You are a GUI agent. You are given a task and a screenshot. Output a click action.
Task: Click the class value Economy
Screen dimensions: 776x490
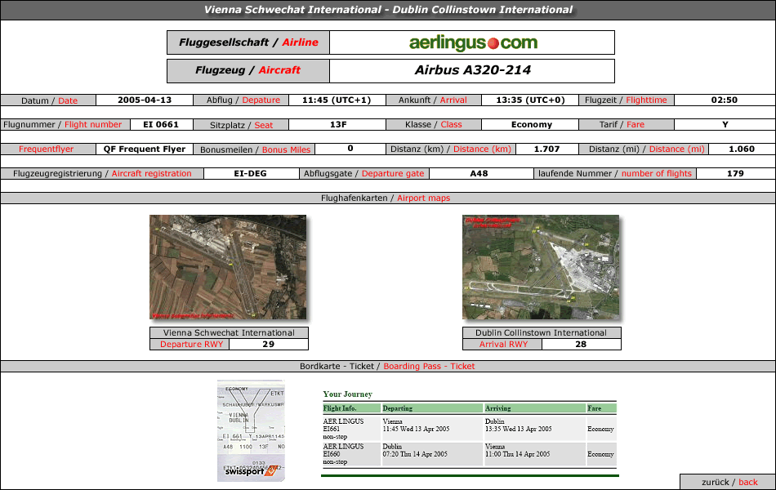click(x=532, y=125)
